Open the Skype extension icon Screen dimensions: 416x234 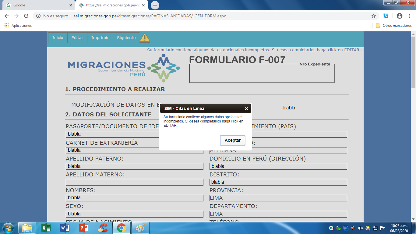point(386,16)
